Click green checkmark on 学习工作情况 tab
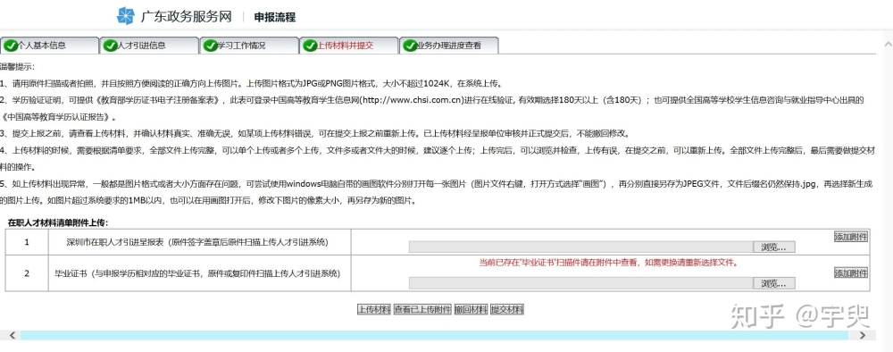893x352 pixels. [x=210, y=46]
